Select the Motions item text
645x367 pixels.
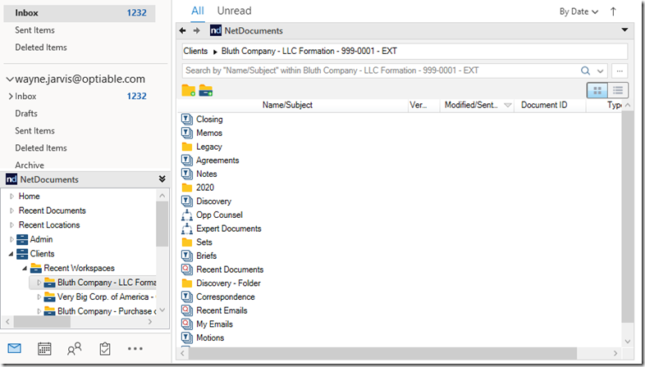click(x=210, y=338)
